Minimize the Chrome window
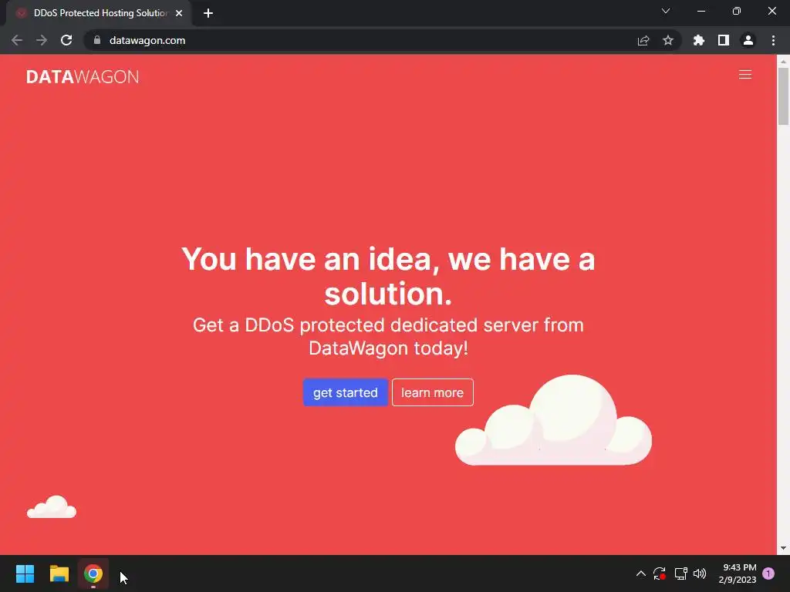Screen dimensions: 790x592 click(701, 11)
